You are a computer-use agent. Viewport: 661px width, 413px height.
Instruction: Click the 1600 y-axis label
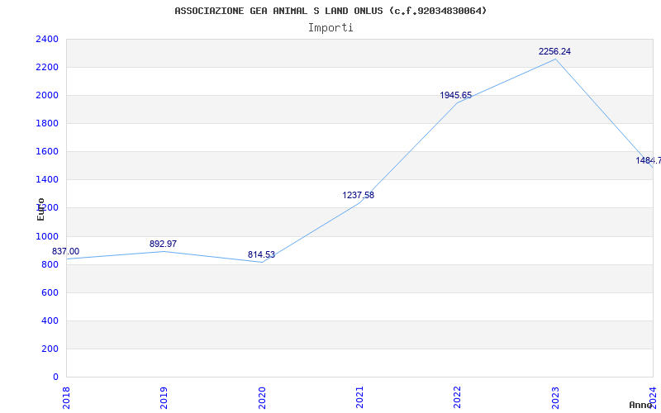pyautogui.click(x=47, y=152)
